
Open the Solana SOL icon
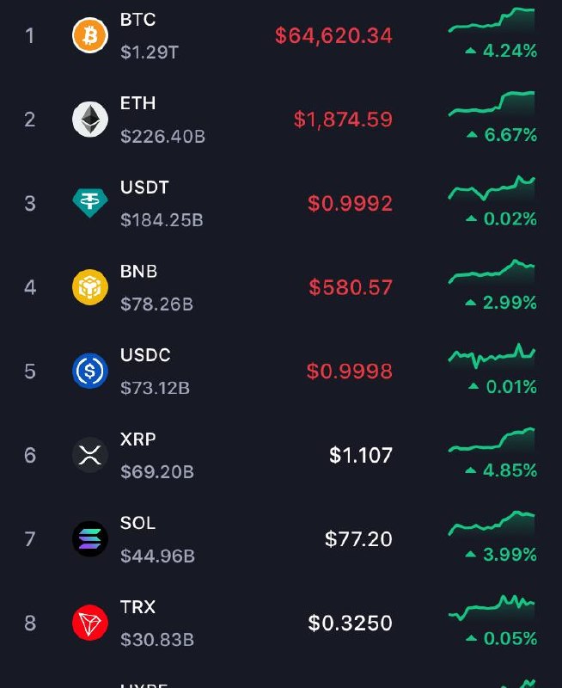pos(90,539)
